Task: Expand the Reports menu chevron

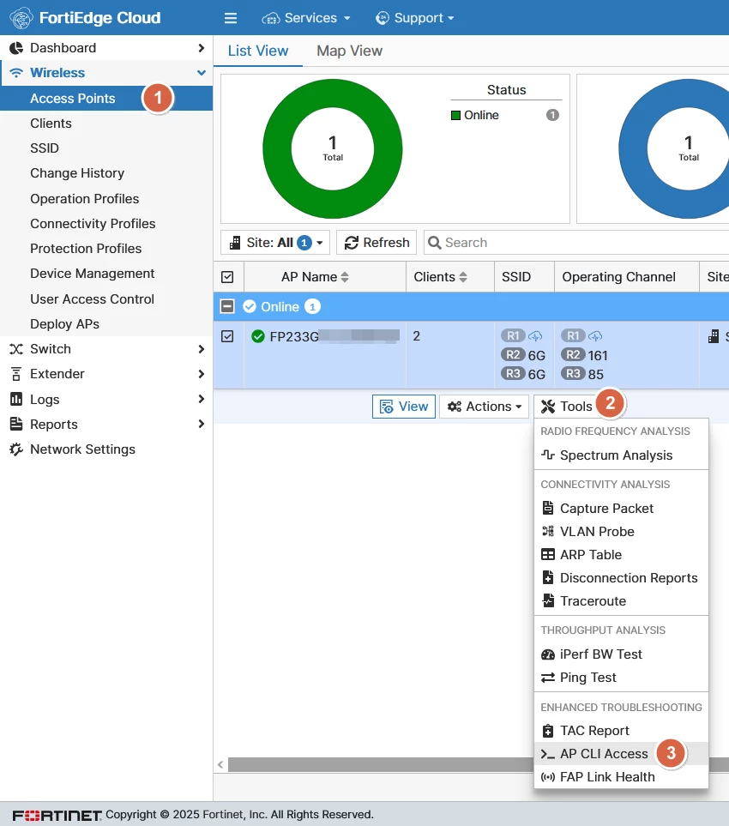Action: 202,424
